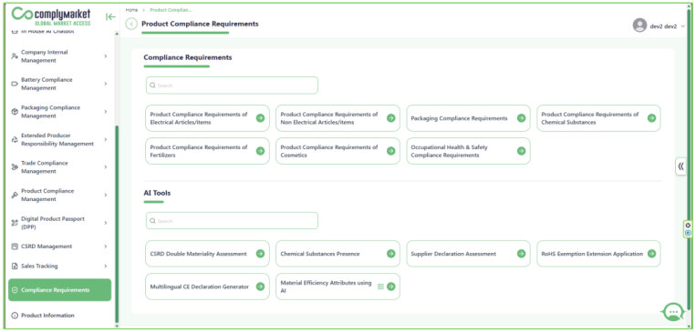Click the back arrow beside Product Compliance Requirements

pyautogui.click(x=131, y=24)
